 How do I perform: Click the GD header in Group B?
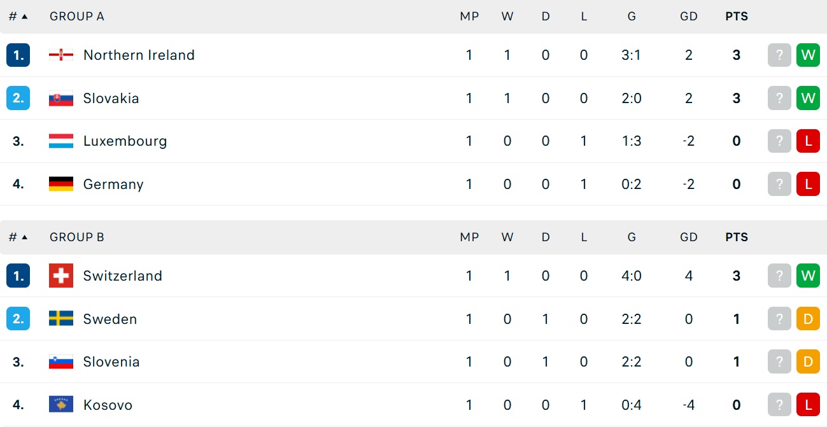[689, 237]
